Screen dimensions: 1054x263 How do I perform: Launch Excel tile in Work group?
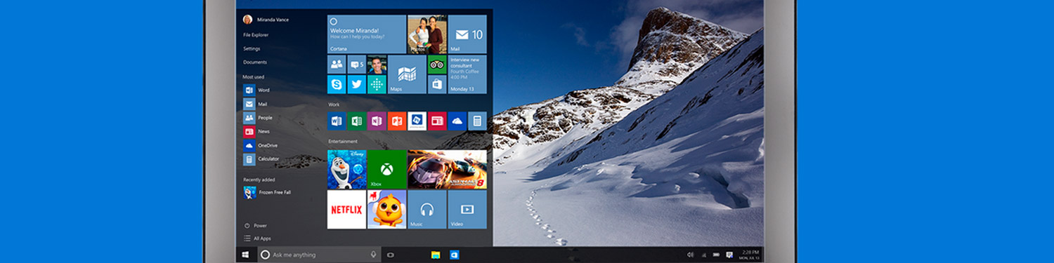tap(357, 121)
